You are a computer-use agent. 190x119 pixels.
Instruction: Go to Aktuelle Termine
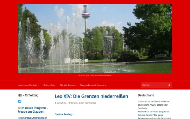click(68, 85)
